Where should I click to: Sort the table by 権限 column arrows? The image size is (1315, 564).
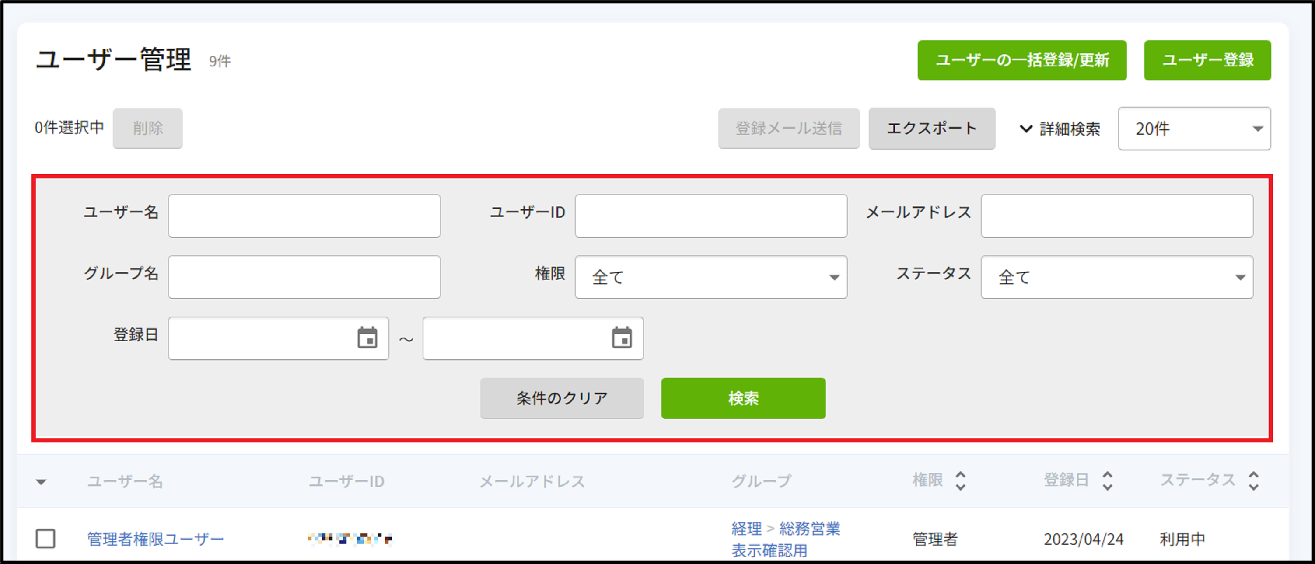click(x=960, y=481)
